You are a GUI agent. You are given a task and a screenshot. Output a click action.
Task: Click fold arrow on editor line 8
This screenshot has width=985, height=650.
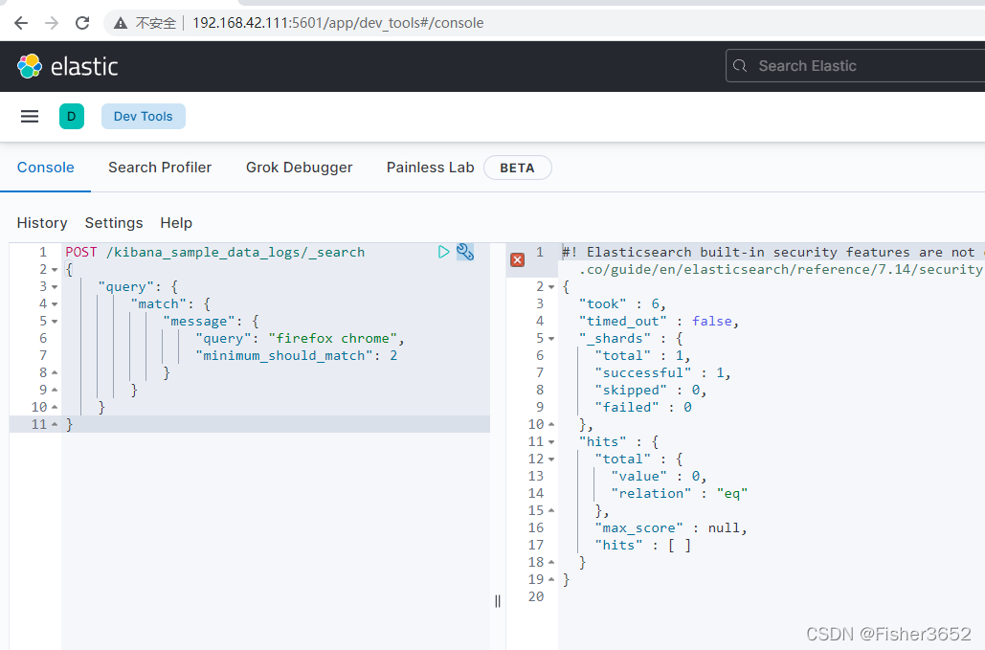point(55,373)
